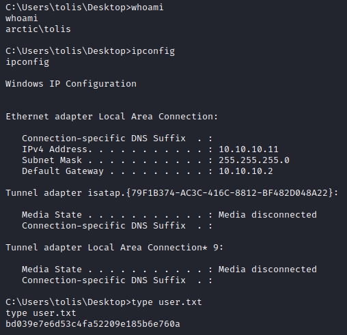Viewport: 347px width, 335px height.
Task: Click the whoami command at first prompt
Action: click(x=148, y=8)
